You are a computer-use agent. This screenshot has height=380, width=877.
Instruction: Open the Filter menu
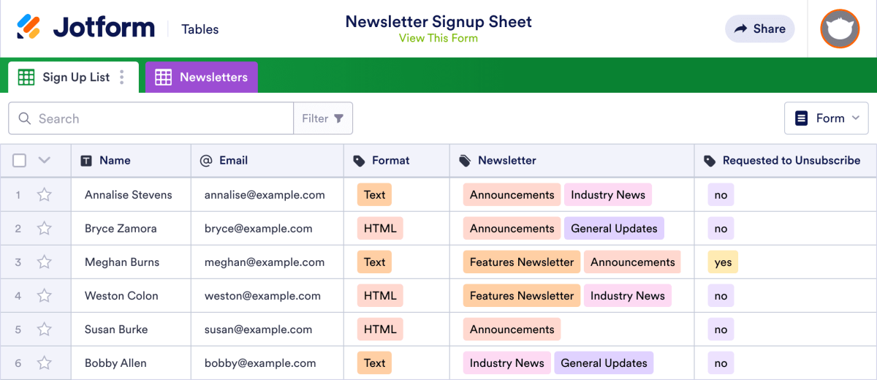[323, 118]
